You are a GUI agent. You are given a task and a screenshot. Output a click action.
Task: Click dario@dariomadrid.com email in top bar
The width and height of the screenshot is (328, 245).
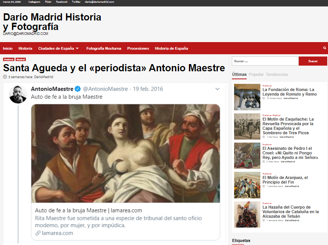tap(100, 2)
